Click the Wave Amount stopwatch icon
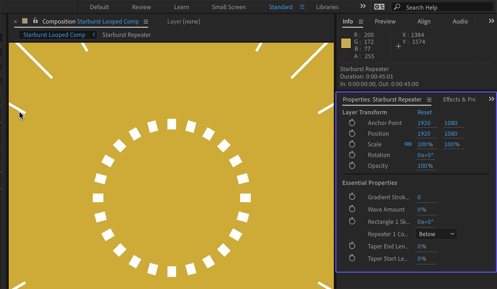This screenshot has width=497, height=289. coord(352,209)
